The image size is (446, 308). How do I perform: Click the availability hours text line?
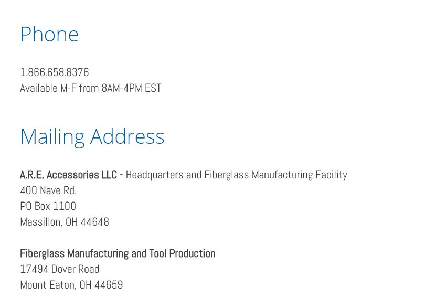[x=91, y=88]
